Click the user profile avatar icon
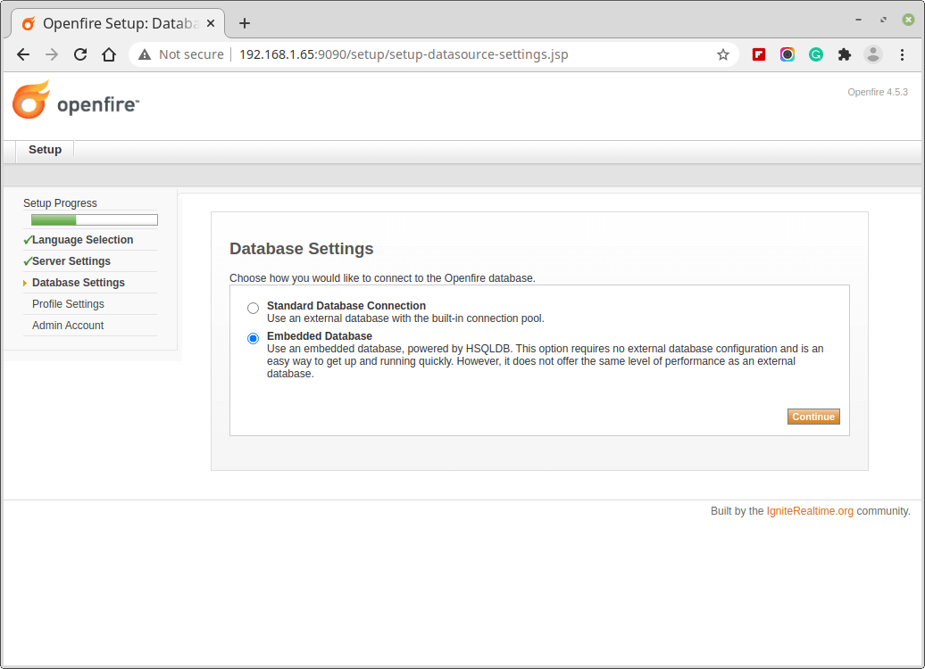This screenshot has height=669, width=925. 873,54
